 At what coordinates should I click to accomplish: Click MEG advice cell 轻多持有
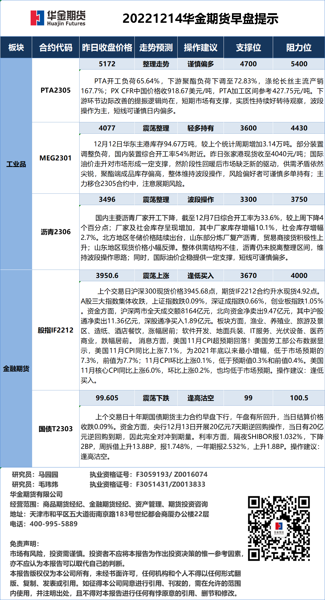(200, 128)
